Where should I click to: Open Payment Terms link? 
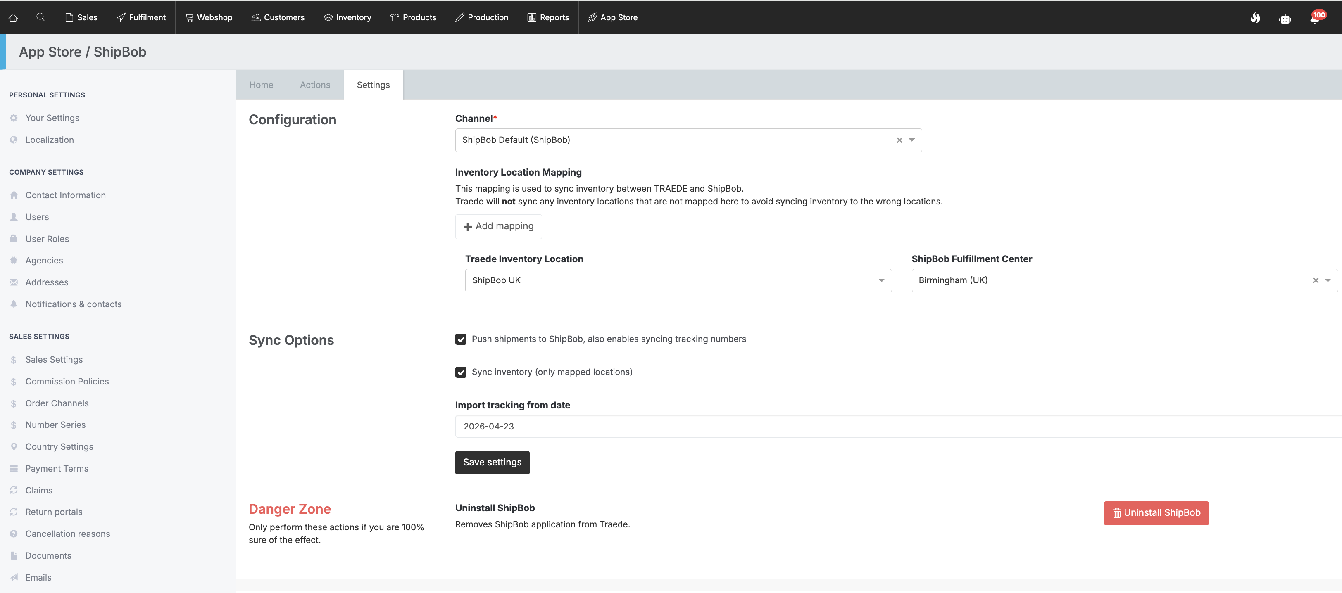click(x=57, y=469)
